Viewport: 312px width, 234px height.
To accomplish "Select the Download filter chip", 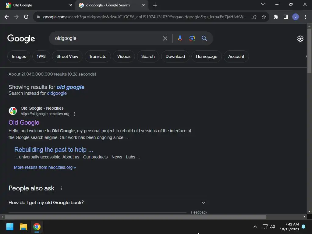I will pyautogui.click(x=175, y=56).
